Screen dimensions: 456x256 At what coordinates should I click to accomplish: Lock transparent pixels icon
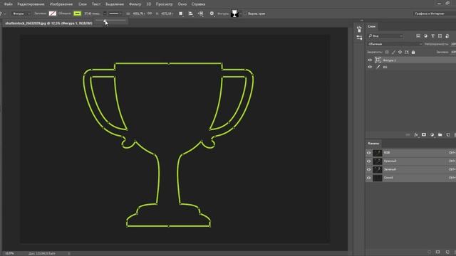(x=387, y=52)
